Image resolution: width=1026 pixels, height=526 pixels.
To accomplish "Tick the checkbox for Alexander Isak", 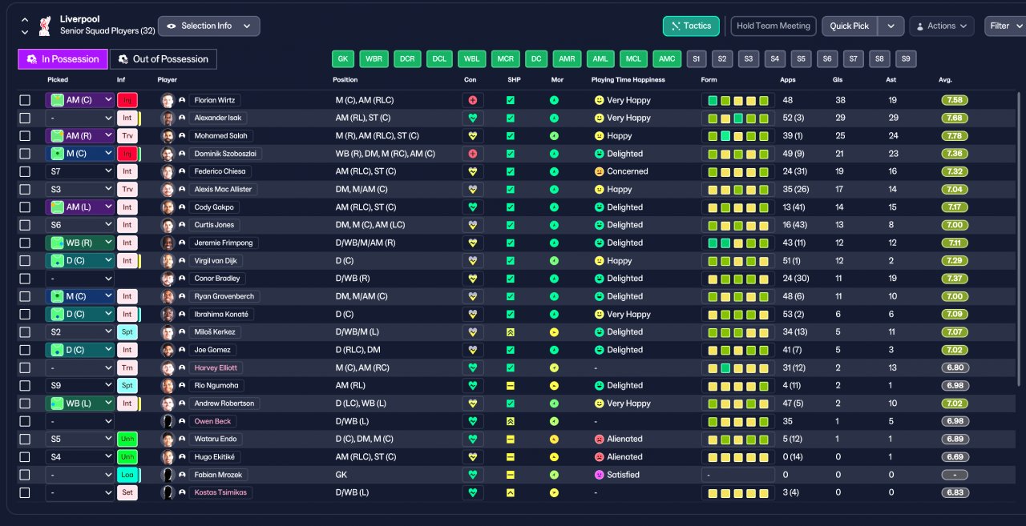I will pyautogui.click(x=25, y=118).
